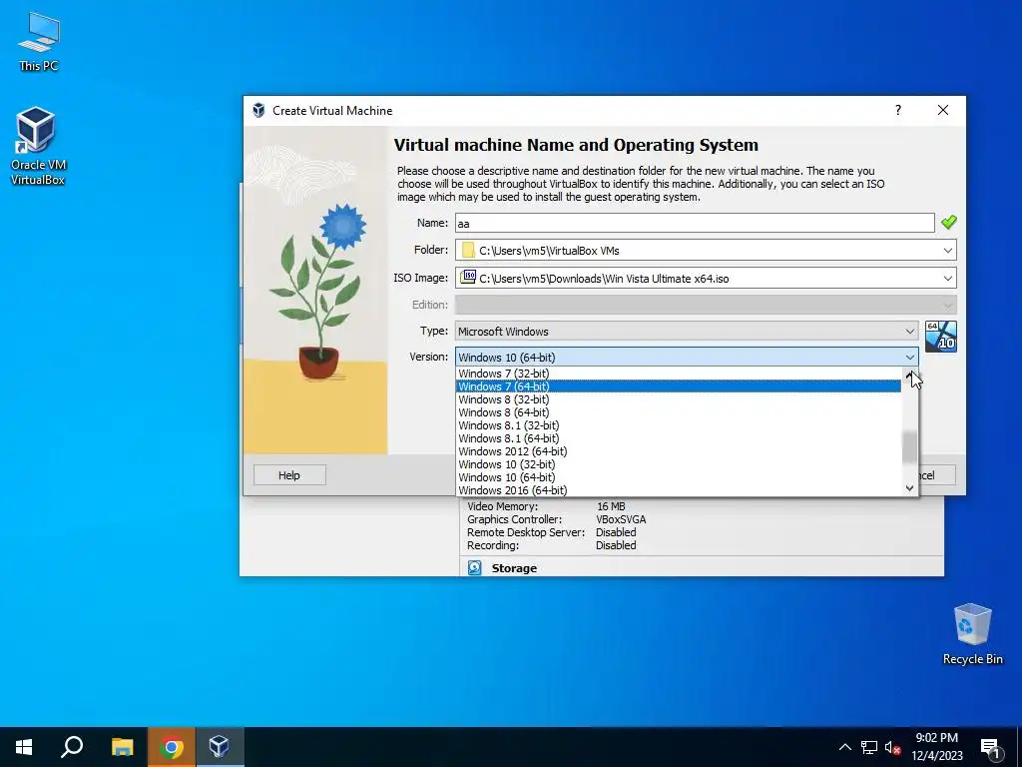Select Windows 10 (32-bit) option
Viewport: 1022px width, 767px height.
pyautogui.click(x=678, y=464)
